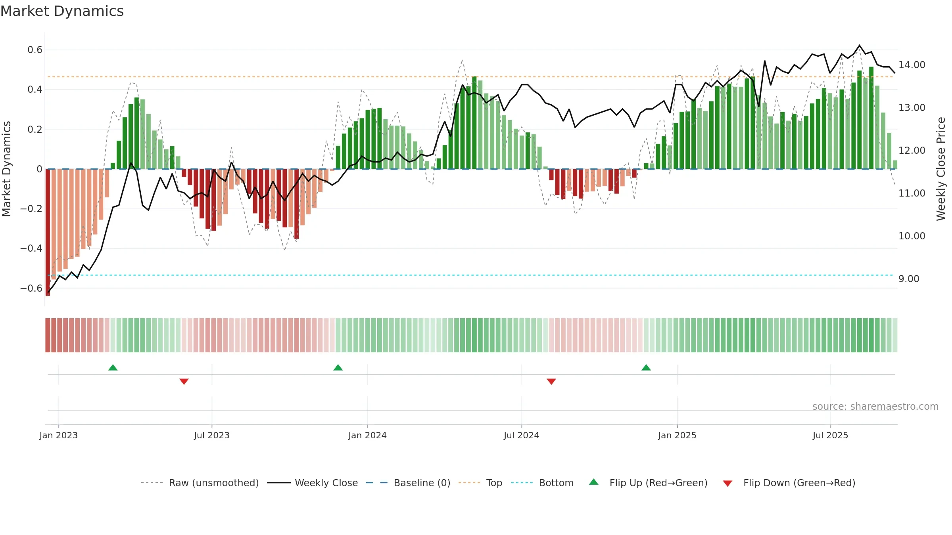This screenshot has height=535, width=952.
Task: Click the 0.6 left axis tick
Action: coord(35,50)
